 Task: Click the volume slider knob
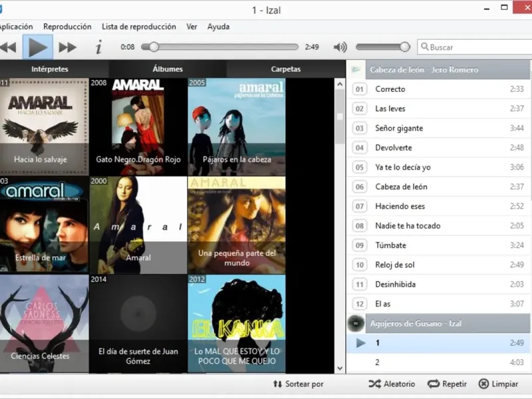pyautogui.click(x=404, y=47)
